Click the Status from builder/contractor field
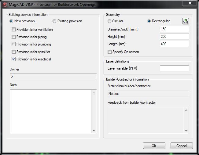This screenshot has width=199, height=155. pos(148,94)
